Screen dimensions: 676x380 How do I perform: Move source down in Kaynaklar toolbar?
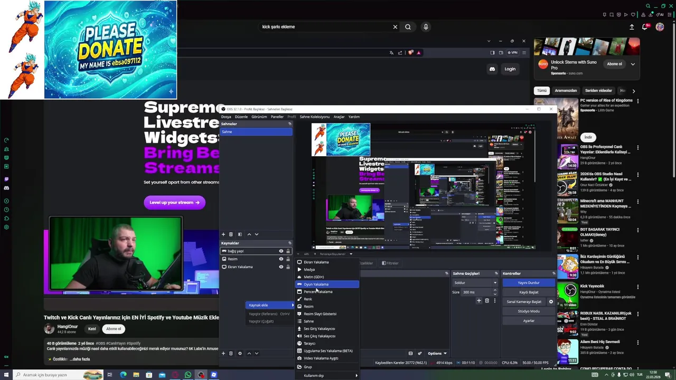pyautogui.click(x=257, y=354)
